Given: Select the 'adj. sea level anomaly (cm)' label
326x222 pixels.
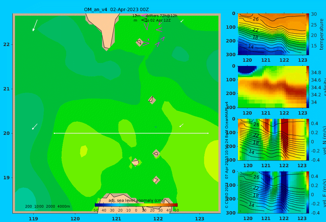Looking at the screenshot, I should pos(136,200).
